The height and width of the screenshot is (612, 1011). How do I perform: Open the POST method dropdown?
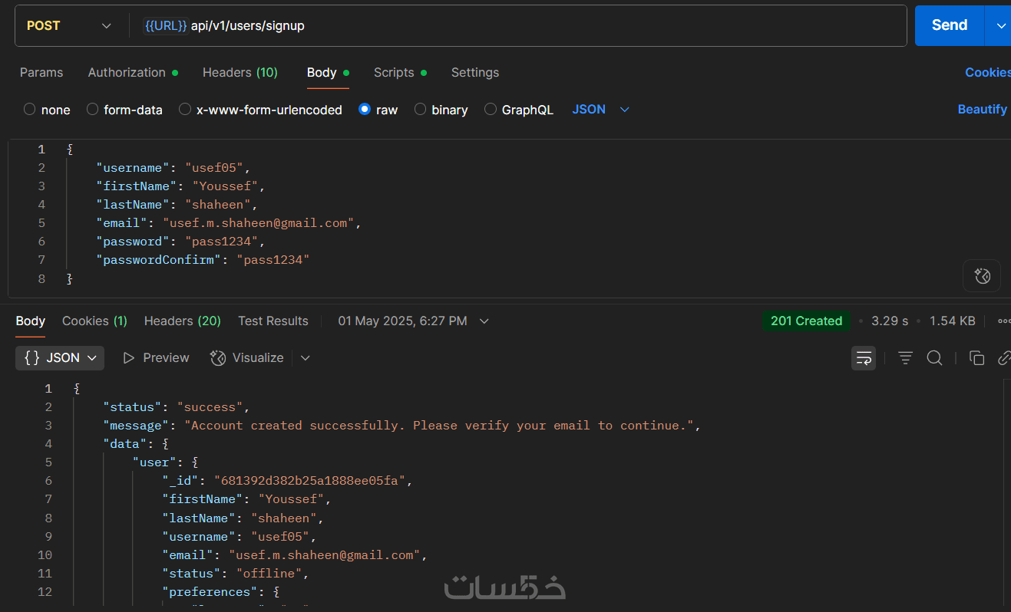coord(69,25)
